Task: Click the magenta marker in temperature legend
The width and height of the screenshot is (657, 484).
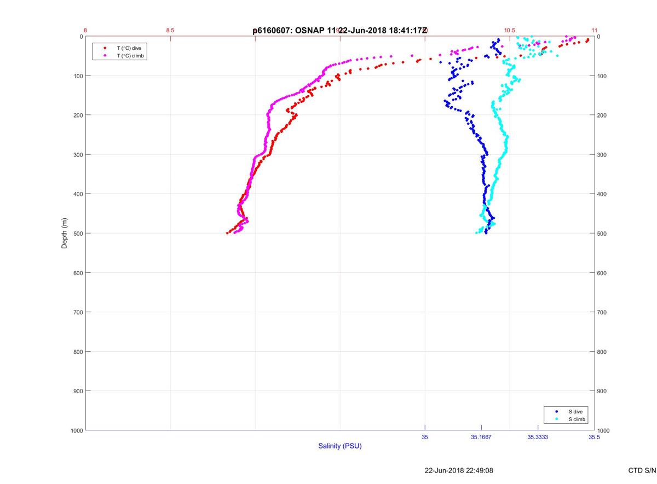Action: pyautogui.click(x=105, y=56)
